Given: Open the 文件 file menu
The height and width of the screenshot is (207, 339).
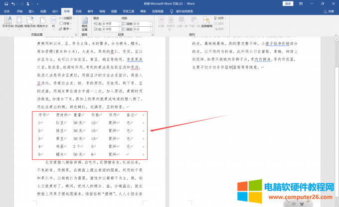Looking at the screenshot, I should [7, 10].
